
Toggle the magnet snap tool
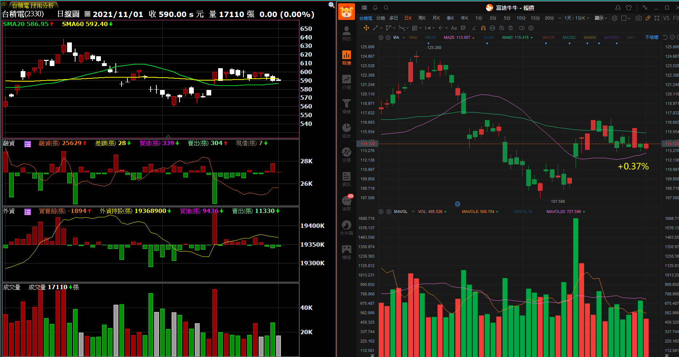click(483, 28)
